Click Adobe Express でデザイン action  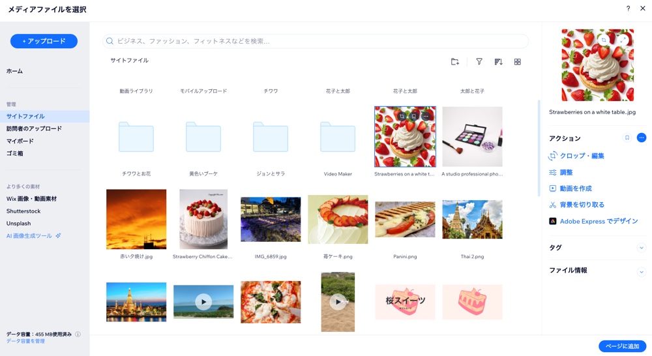[593, 221]
